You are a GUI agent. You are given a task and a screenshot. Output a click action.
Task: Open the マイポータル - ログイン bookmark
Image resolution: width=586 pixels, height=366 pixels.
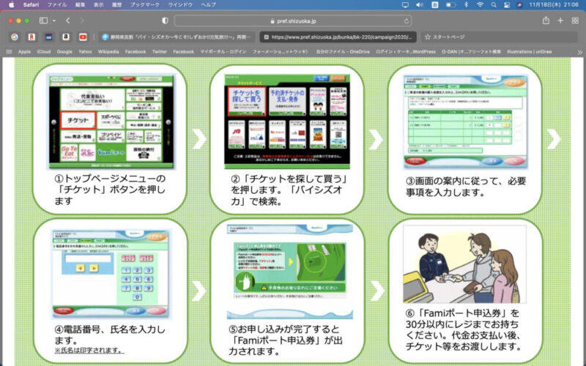223,51
